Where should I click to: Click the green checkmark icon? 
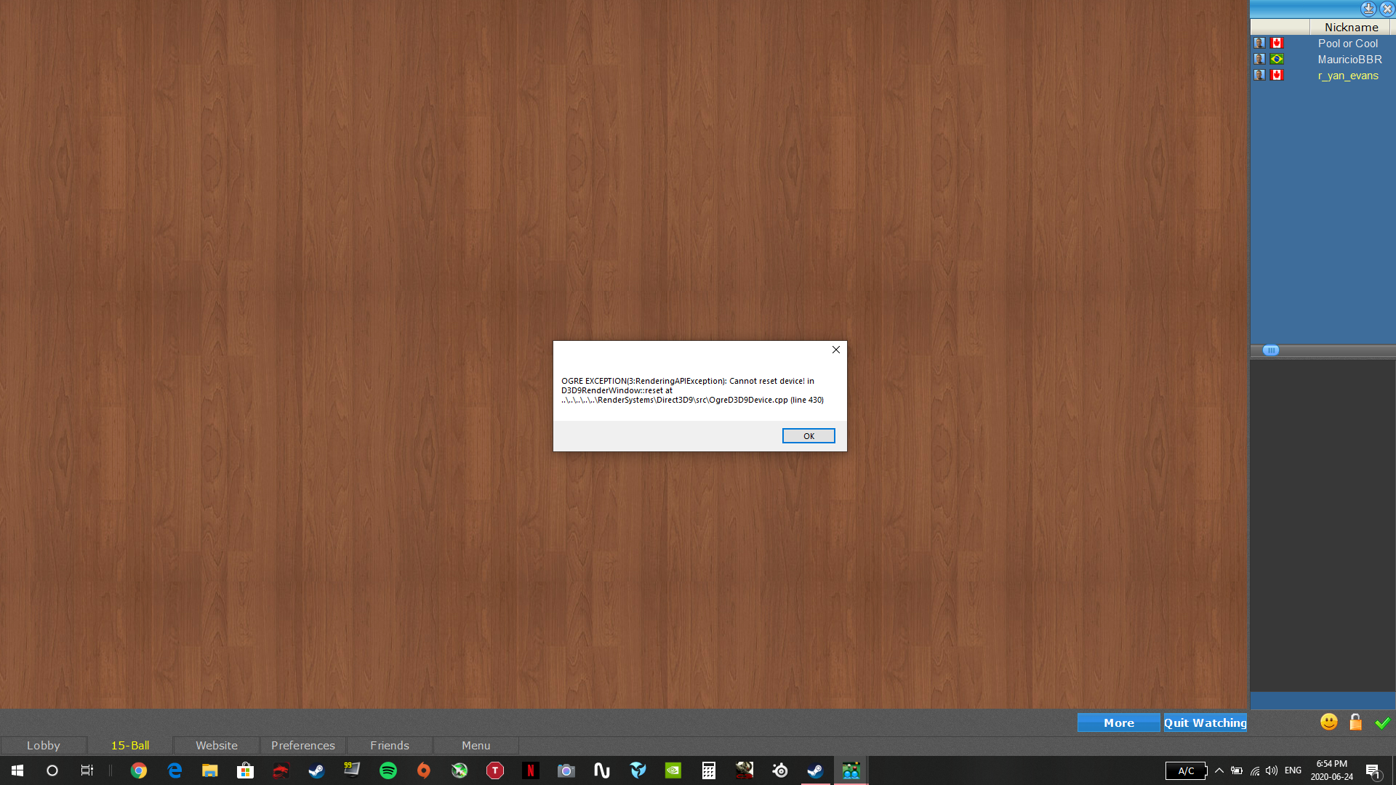point(1382,722)
